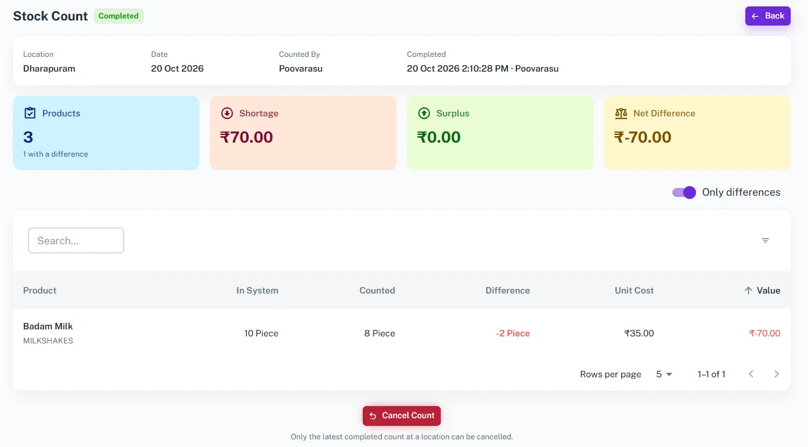Go to next page chevron
This screenshot has height=447, width=808.
777,374
